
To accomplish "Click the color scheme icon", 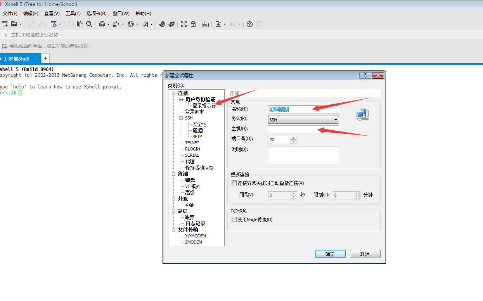I will (116, 24).
